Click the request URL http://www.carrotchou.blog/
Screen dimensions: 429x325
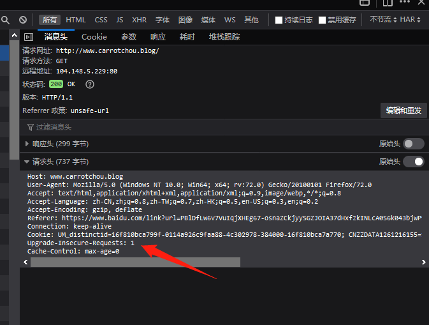tap(107, 50)
